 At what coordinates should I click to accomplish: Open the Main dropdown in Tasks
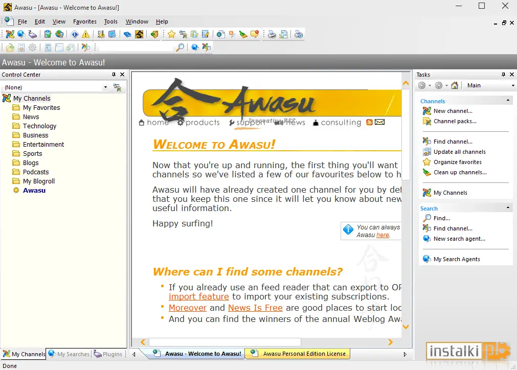point(490,85)
